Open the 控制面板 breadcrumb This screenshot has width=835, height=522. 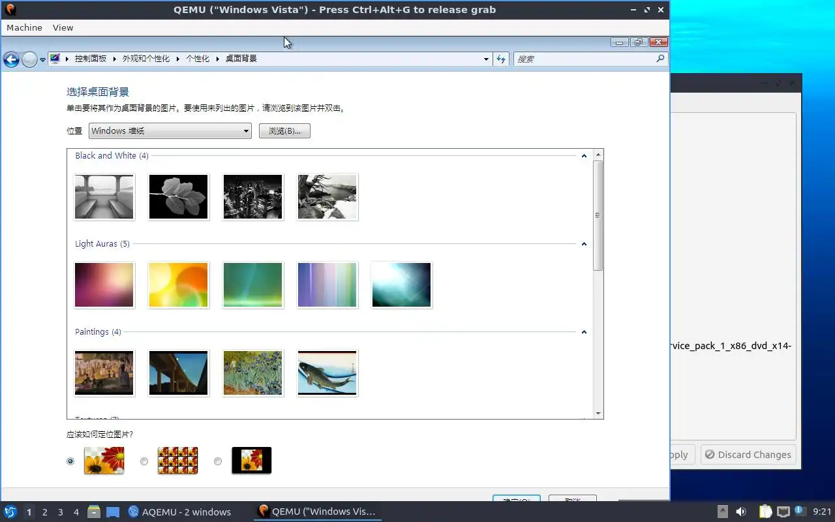90,59
